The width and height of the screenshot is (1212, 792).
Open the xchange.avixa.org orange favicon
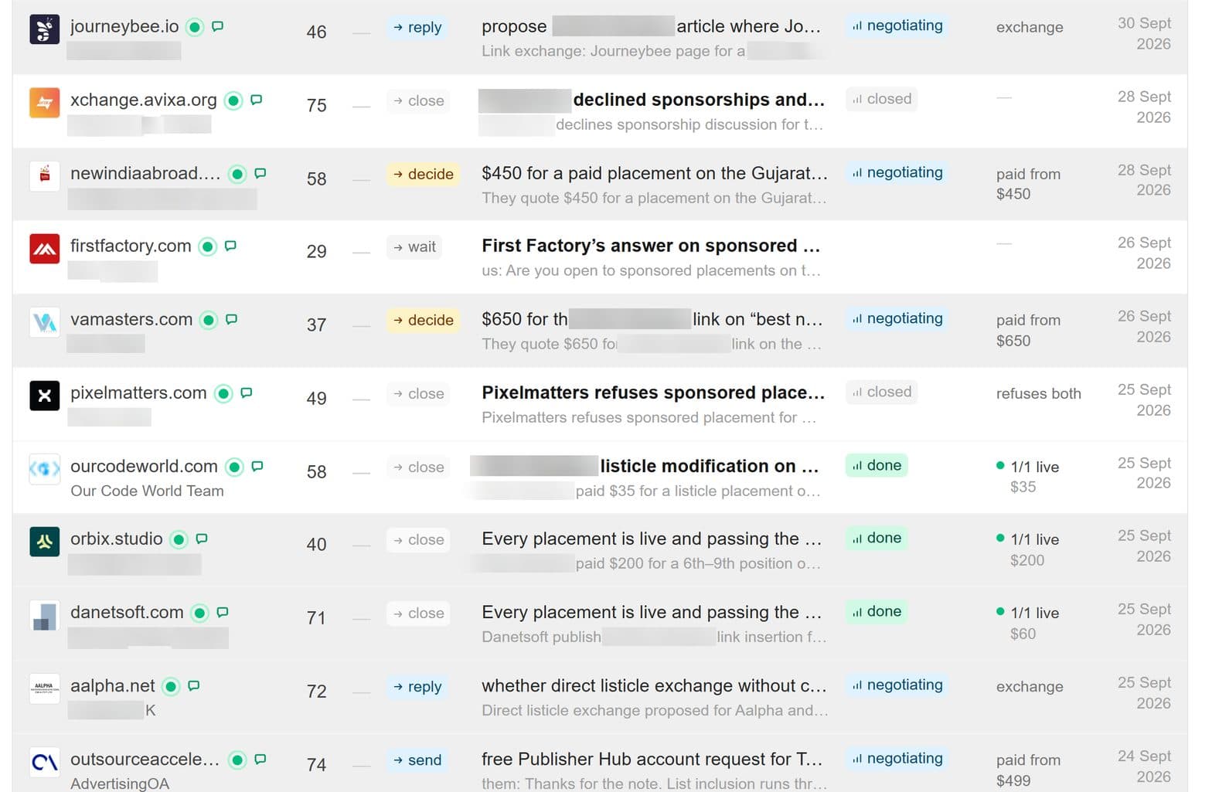44,103
